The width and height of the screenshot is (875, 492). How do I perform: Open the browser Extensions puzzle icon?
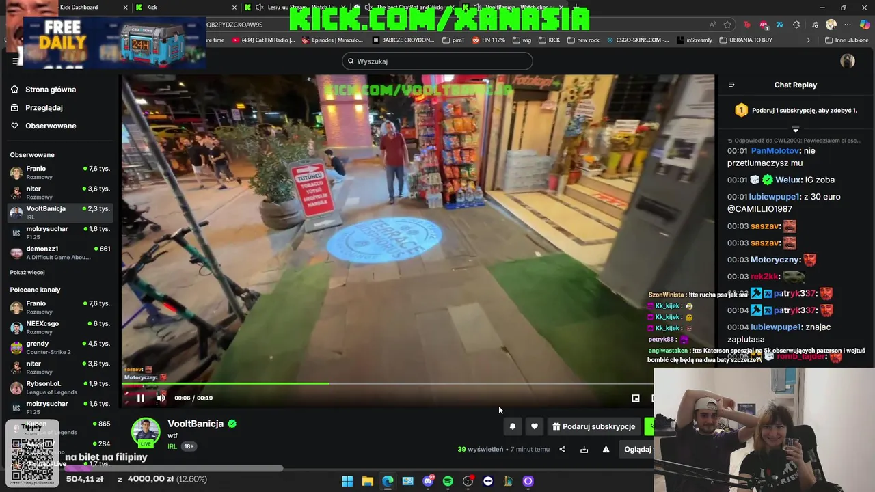pos(796,25)
